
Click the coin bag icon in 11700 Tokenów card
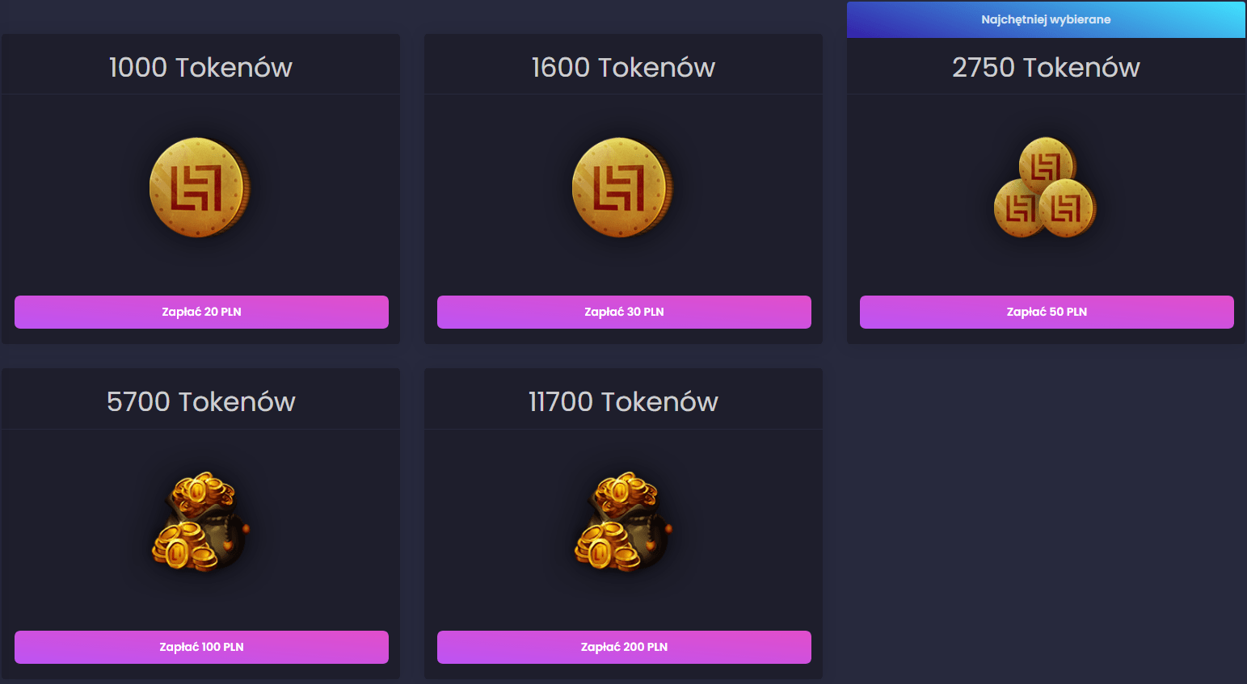[x=623, y=522]
